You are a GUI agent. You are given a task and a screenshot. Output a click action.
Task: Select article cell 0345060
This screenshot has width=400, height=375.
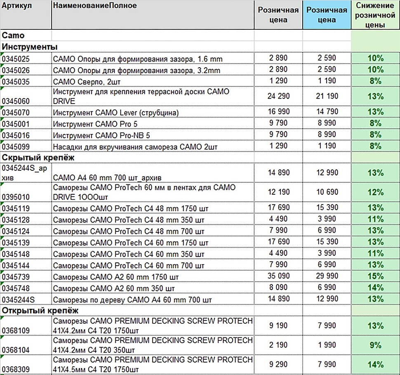coord(26,96)
